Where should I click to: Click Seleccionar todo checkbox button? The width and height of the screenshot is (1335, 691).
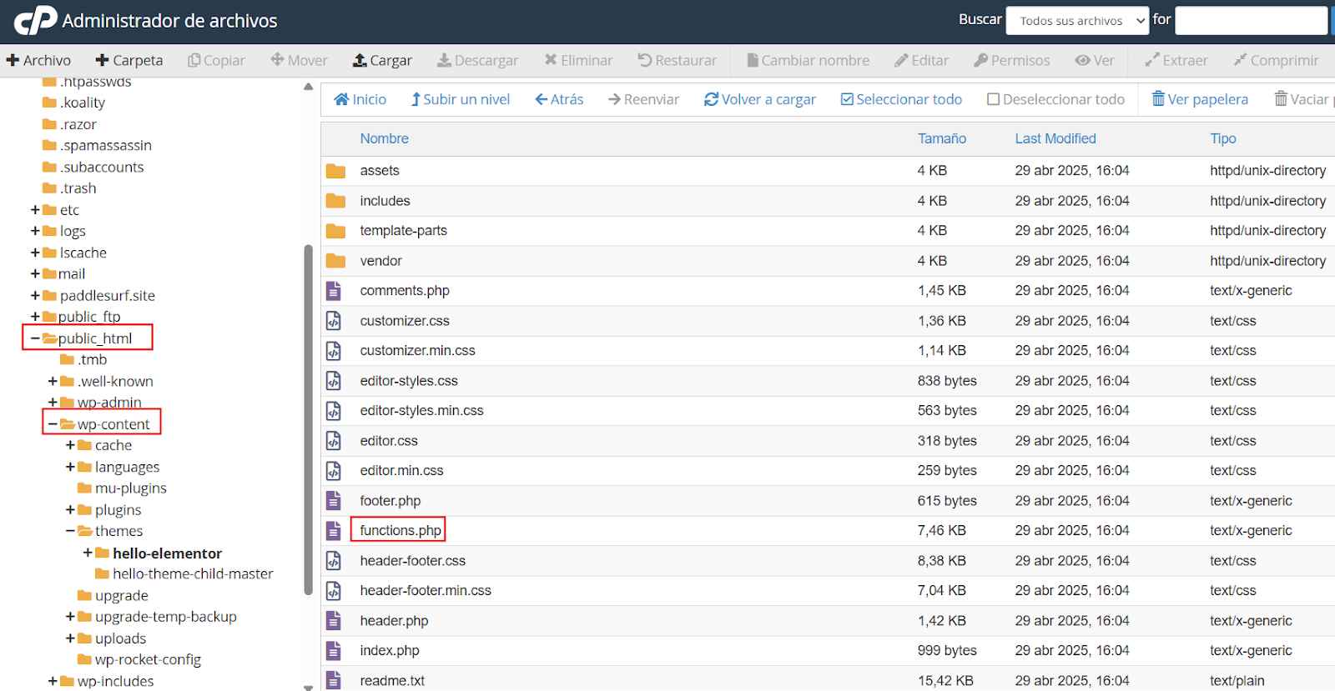click(x=901, y=99)
